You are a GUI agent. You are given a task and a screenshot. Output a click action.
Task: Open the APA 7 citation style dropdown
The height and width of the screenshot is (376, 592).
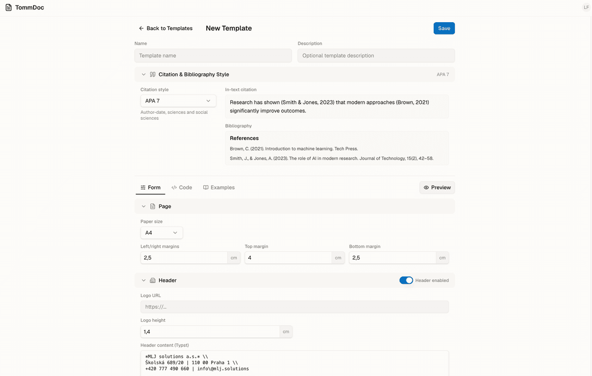(x=178, y=101)
